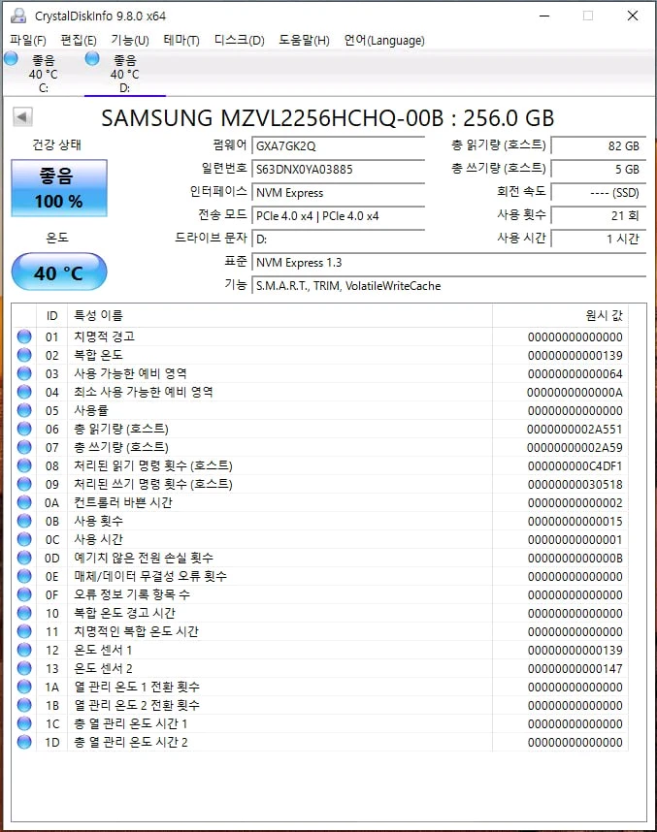Click status orb for 04 최소 사용 가능한 예비 영역
657x832 pixels.
coord(24,392)
